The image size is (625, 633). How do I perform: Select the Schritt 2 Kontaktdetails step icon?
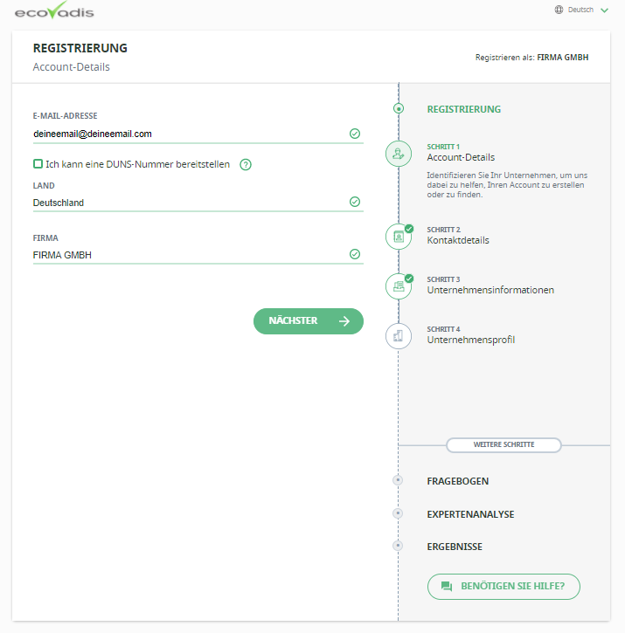399,237
